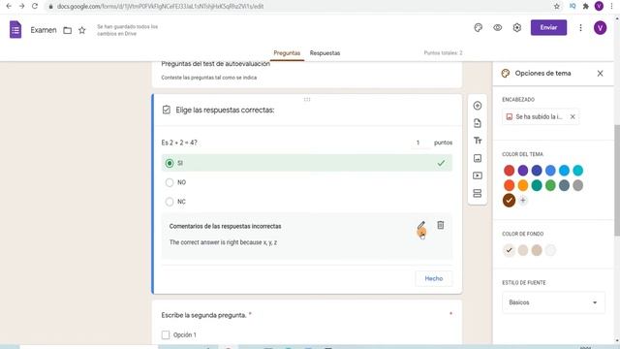Select the NO answer option
Image resolution: width=620 pixels, height=349 pixels.
(170, 182)
